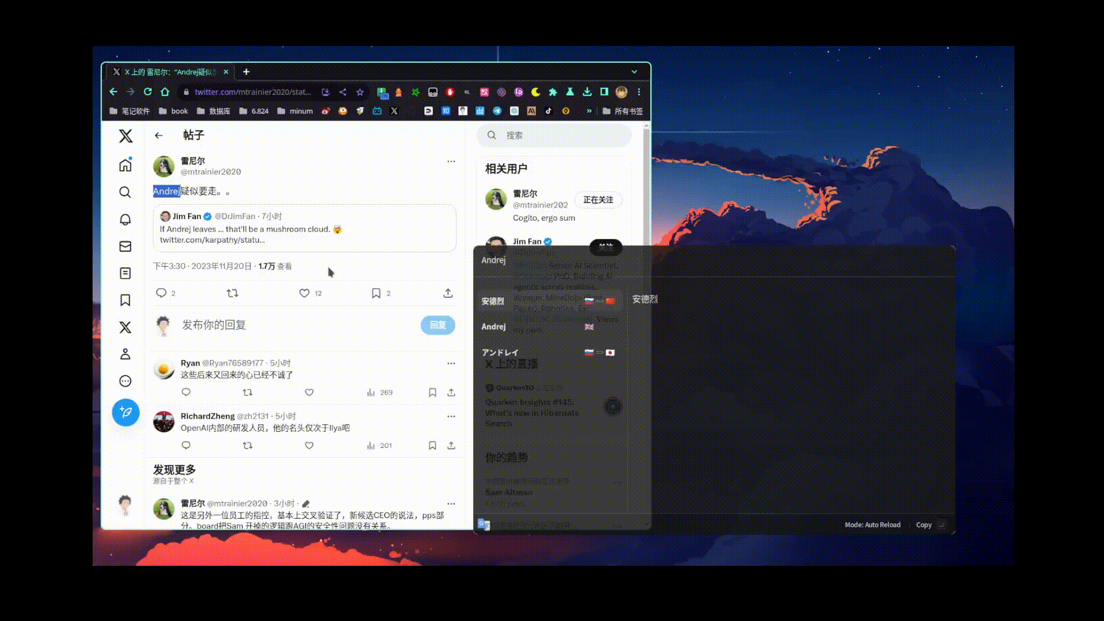Repost the main tweet by 雷尼尔
1104x621 pixels.
click(x=232, y=293)
